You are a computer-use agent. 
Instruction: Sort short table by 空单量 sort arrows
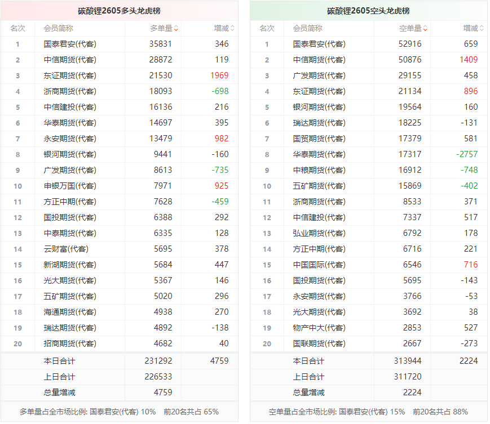[425, 28]
